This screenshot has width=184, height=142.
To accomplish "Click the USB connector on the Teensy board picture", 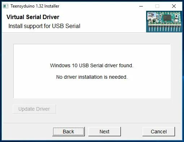I will click(x=152, y=17).
